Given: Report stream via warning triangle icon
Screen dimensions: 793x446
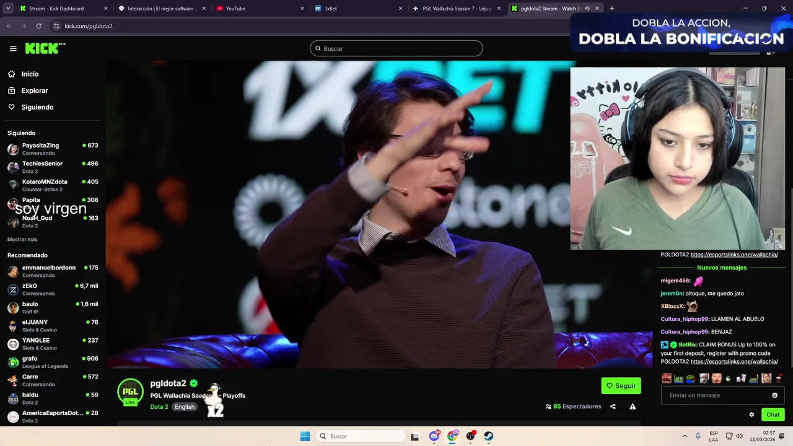Looking at the screenshot, I should coord(633,406).
